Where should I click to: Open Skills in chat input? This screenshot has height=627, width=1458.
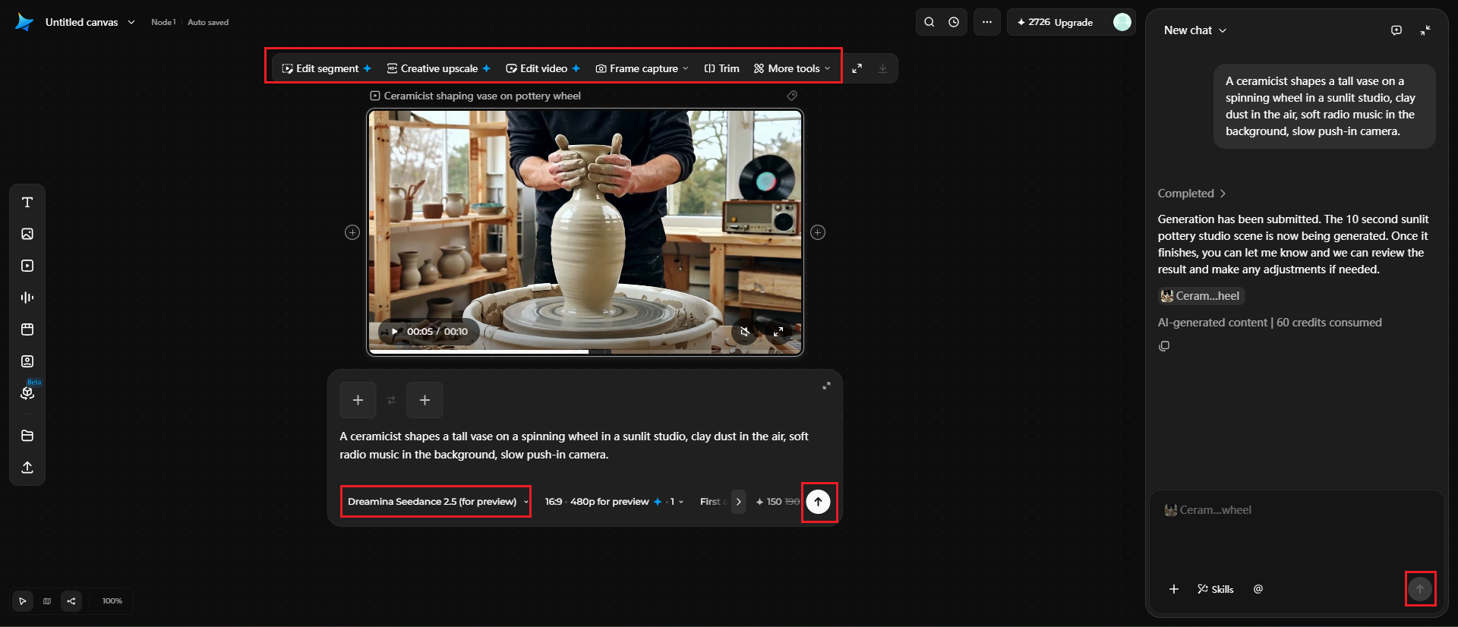pos(1215,589)
